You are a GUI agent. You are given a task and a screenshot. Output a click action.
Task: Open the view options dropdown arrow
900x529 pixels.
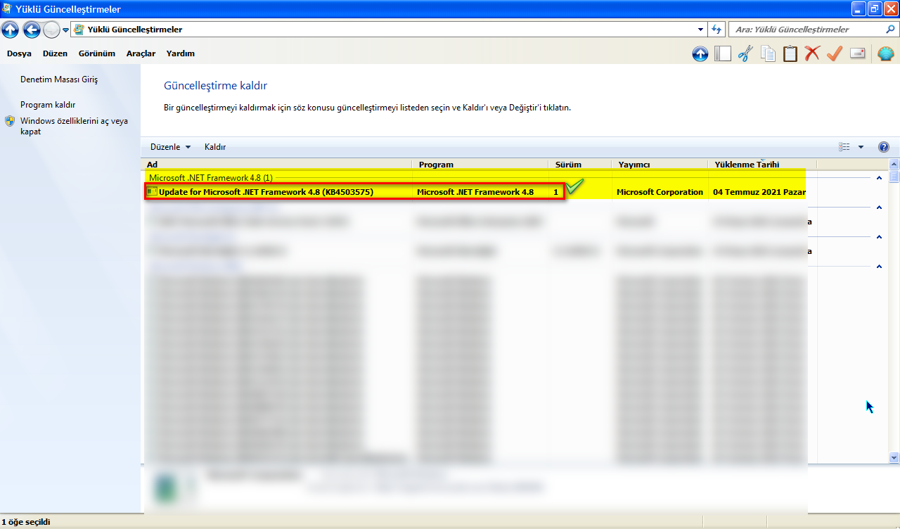[x=861, y=147]
